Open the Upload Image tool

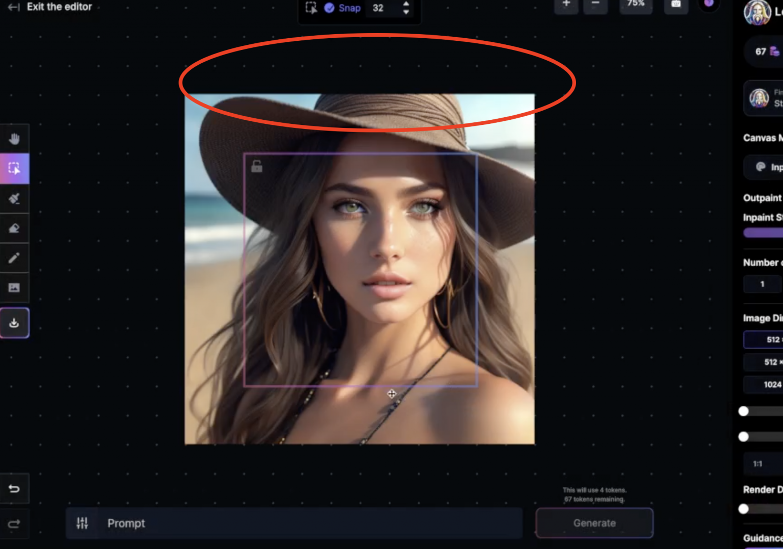[x=14, y=287]
